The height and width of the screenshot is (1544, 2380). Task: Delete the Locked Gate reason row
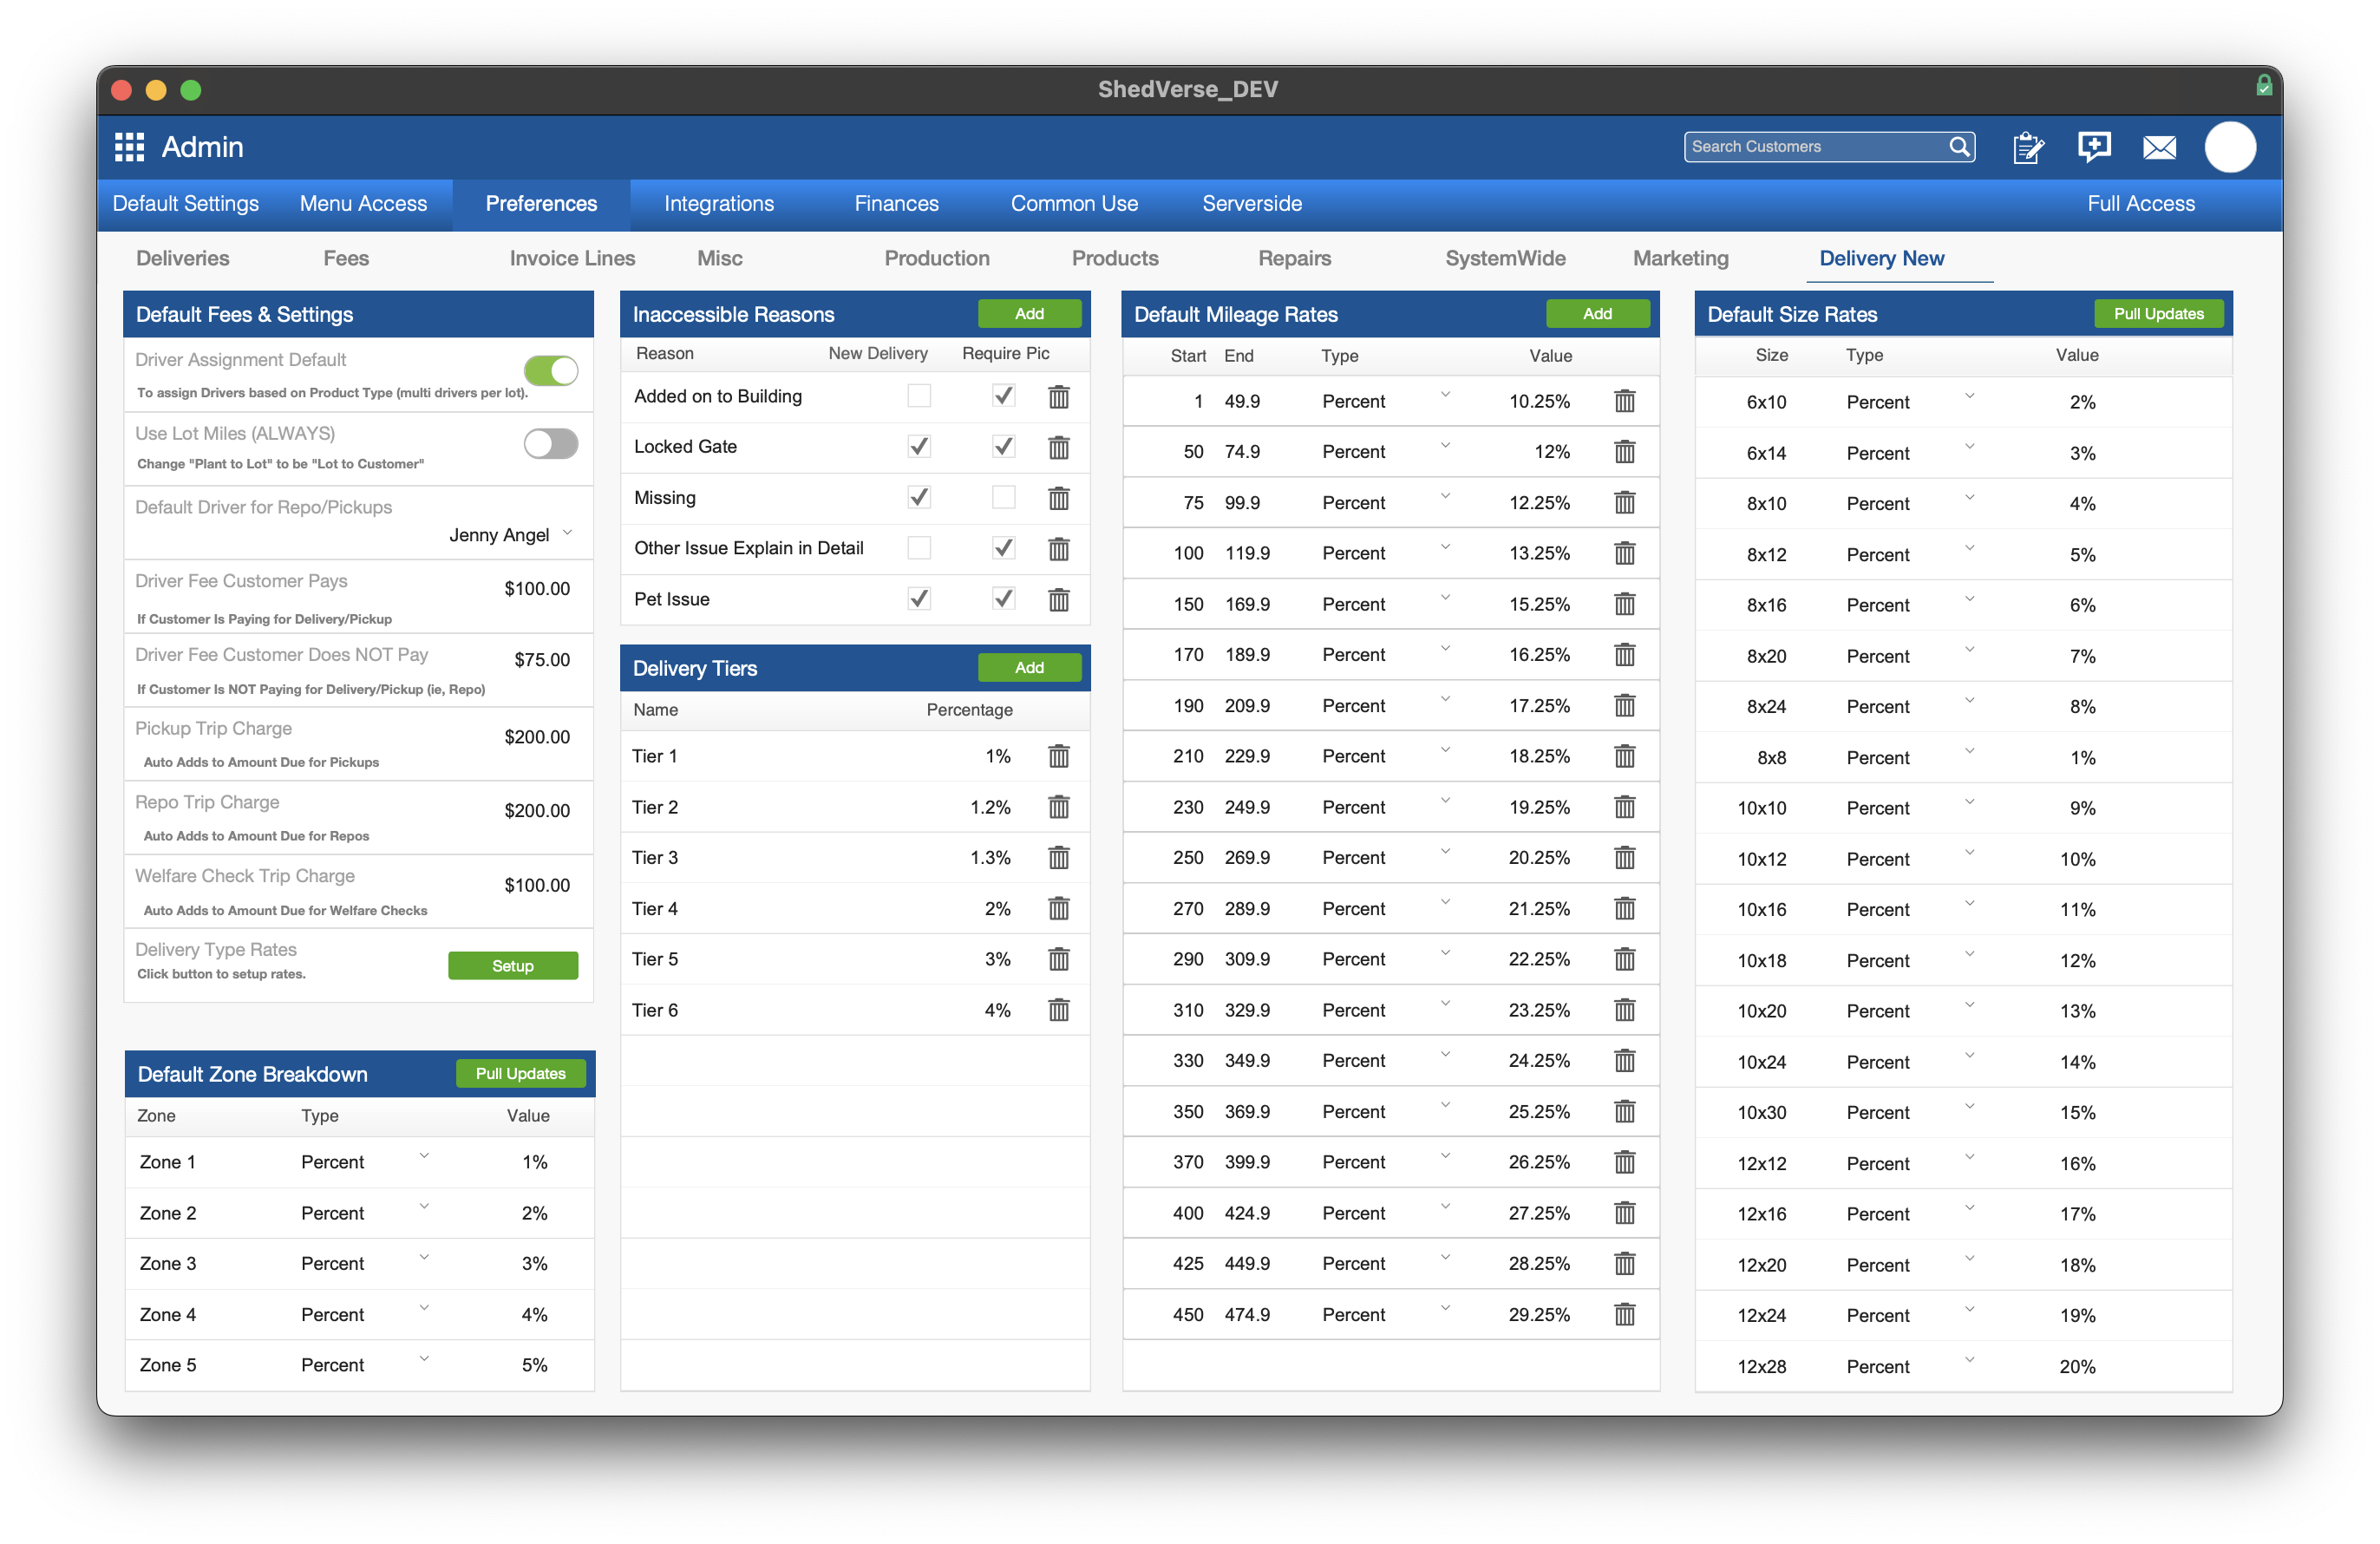[1058, 447]
